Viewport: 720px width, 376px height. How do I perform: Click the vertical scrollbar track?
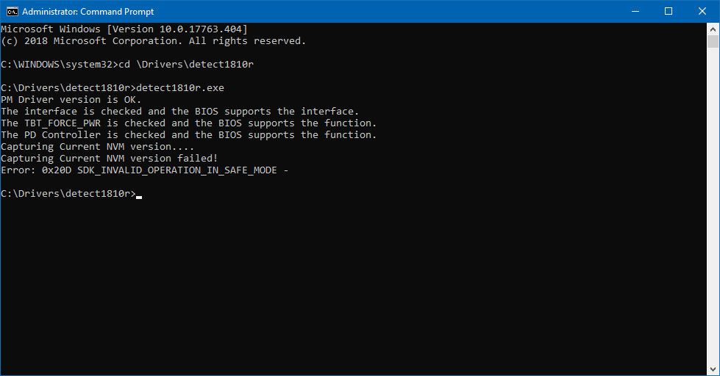click(x=713, y=220)
